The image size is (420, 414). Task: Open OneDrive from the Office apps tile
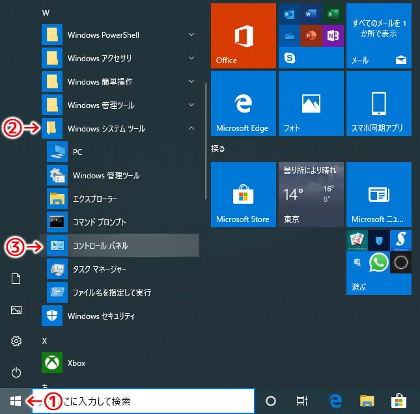(x=289, y=36)
